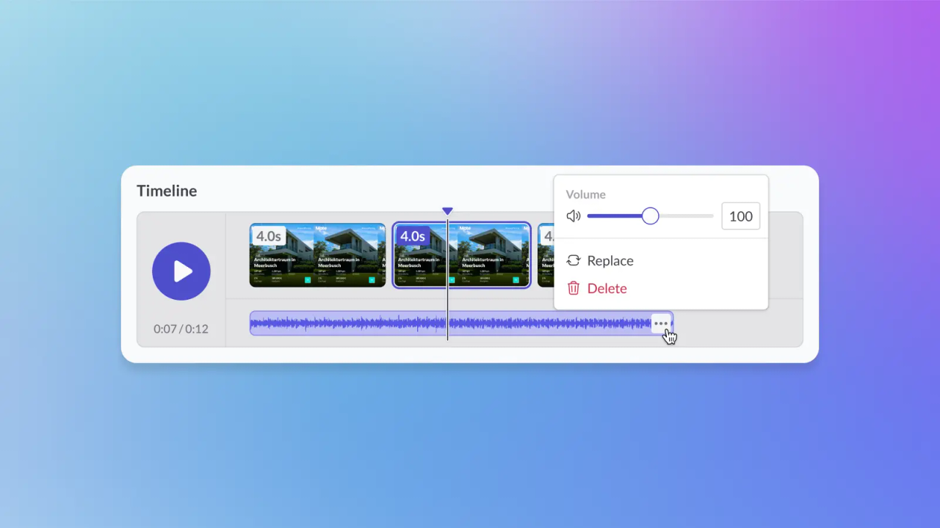Click the round play button
Screen dimensions: 940x528
[181, 271]
